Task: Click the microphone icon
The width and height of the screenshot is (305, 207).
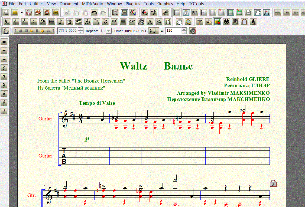Action: pyautogui.click(x=165, y=13)
